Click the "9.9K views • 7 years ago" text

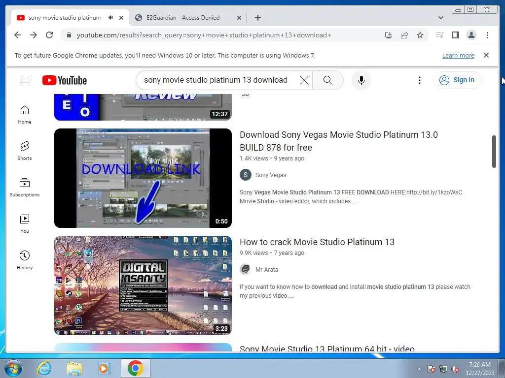pos(272,252)
